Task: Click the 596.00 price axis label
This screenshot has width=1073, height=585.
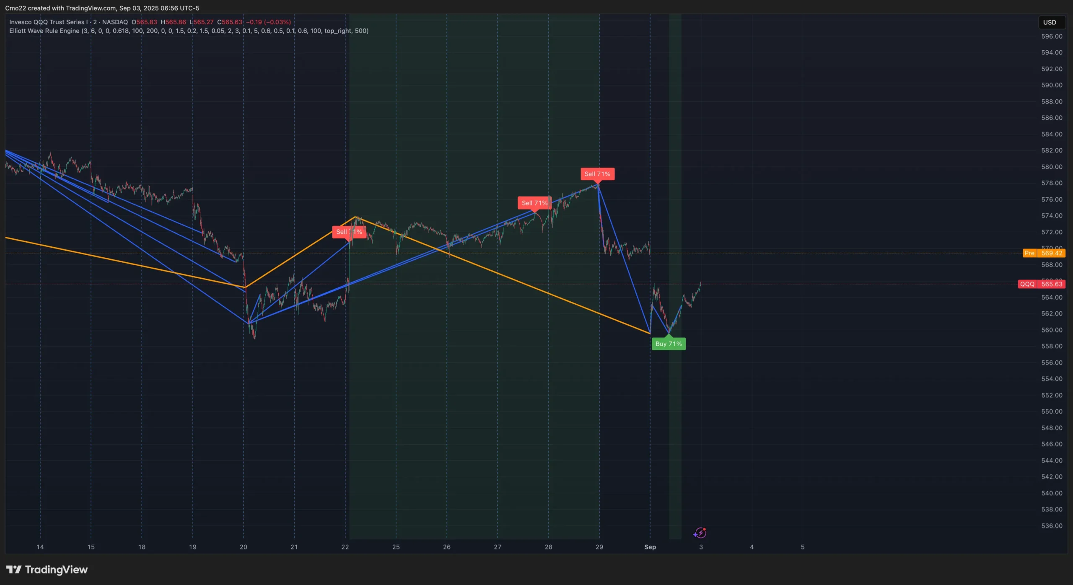Action: (1052, 36)
